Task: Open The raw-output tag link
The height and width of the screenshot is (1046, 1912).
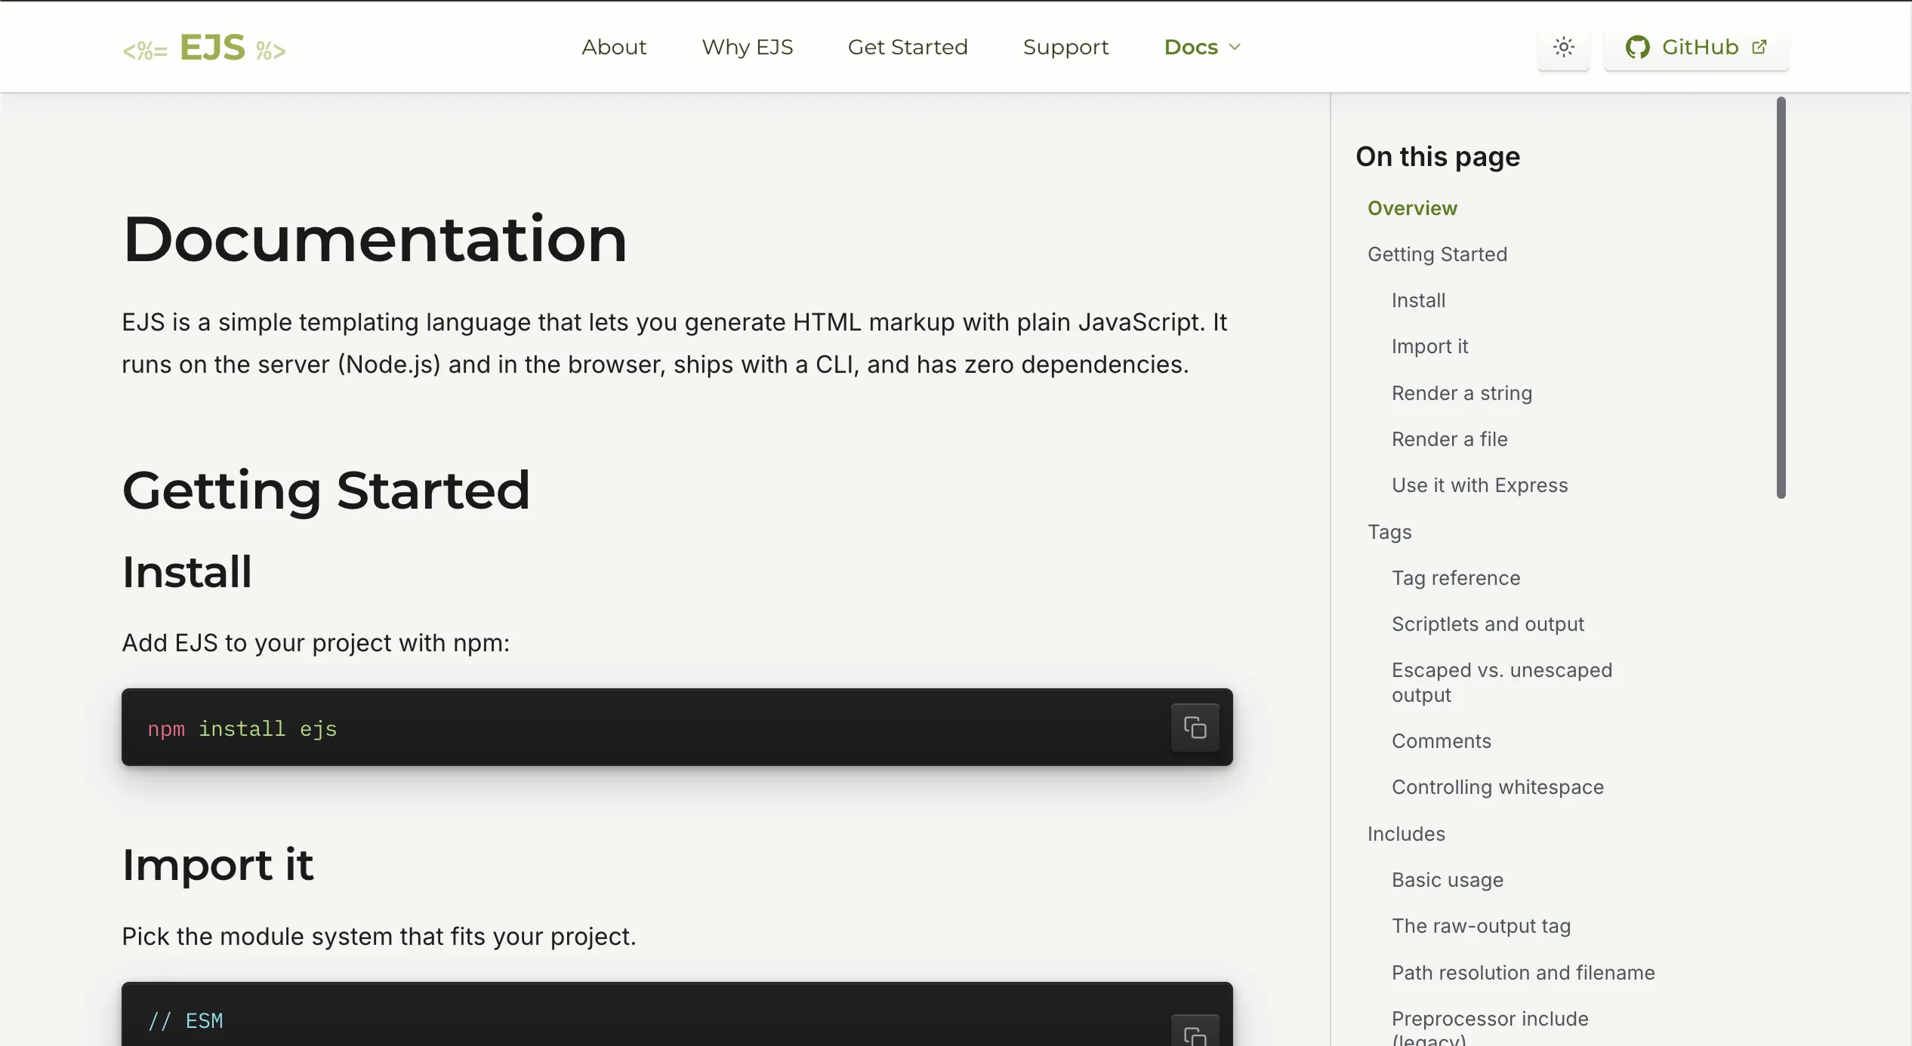Action: (1481, 926)
